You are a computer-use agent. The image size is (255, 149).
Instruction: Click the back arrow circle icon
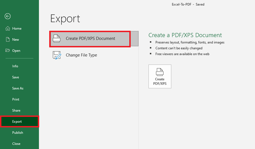point(8,16)
